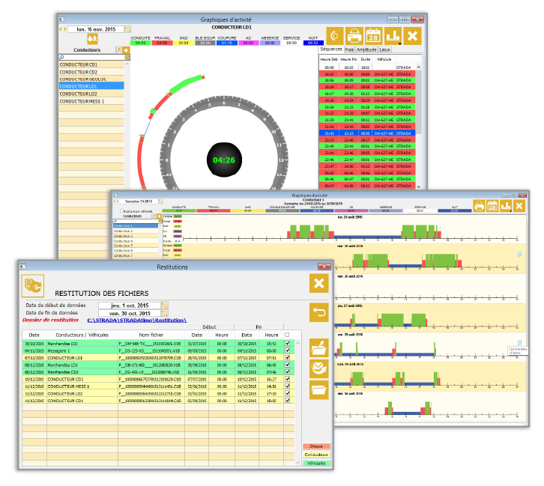This screenshot has width=544, height=486.
Task: Click the Véhicules legend button
Action: coord(316,463)
